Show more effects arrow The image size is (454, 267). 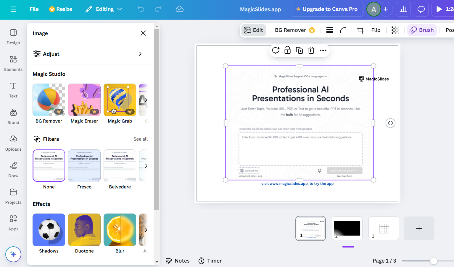tap(146, 230)
